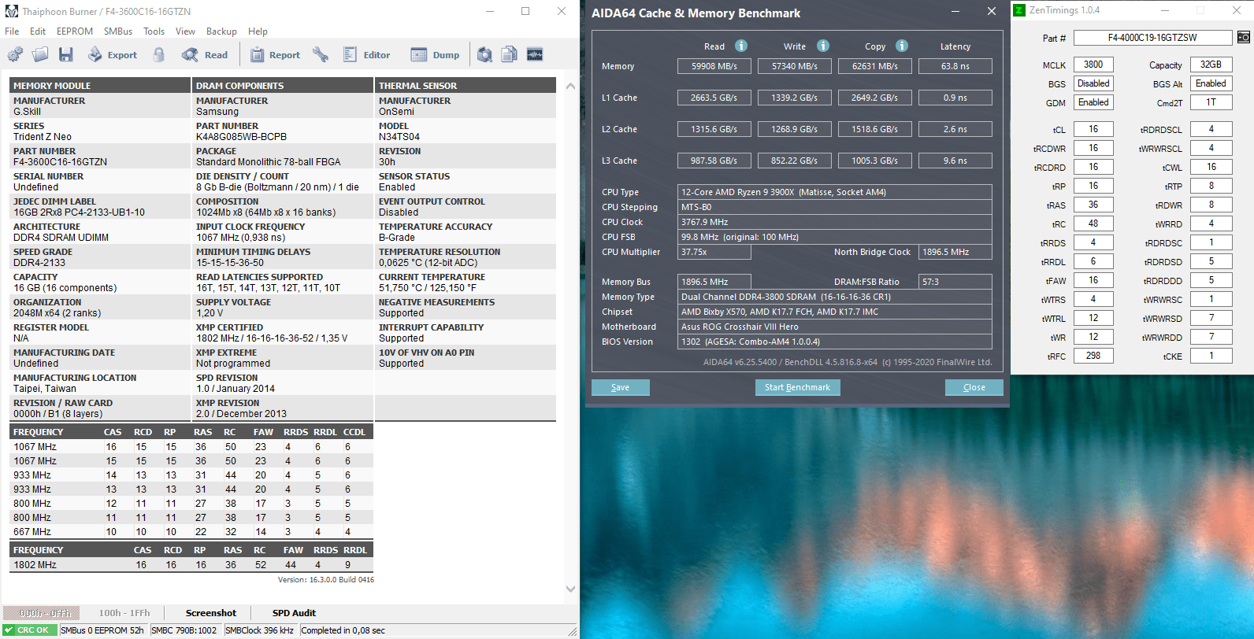Click the SMBClock 396 kHz status entry
Image resolution: width=1254 pixels, height=639 pixels.
click(259, 630)
